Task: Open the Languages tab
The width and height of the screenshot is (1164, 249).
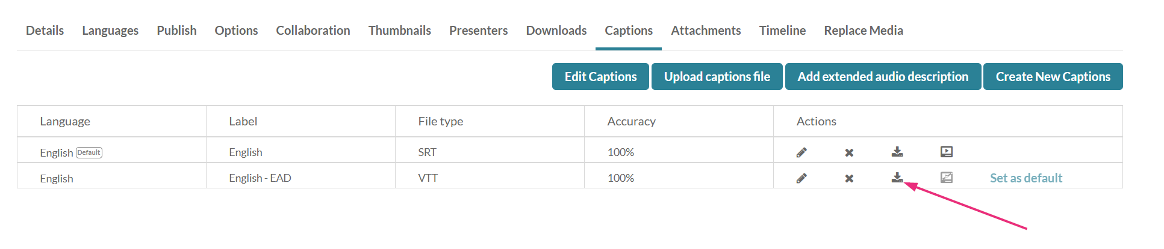Action: [x=110, y=31]
